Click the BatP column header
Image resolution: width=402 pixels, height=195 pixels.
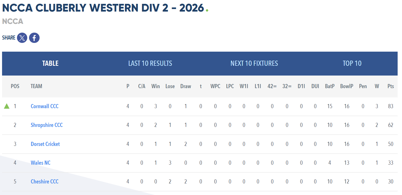pyautogui.click(x=330, y=86)
